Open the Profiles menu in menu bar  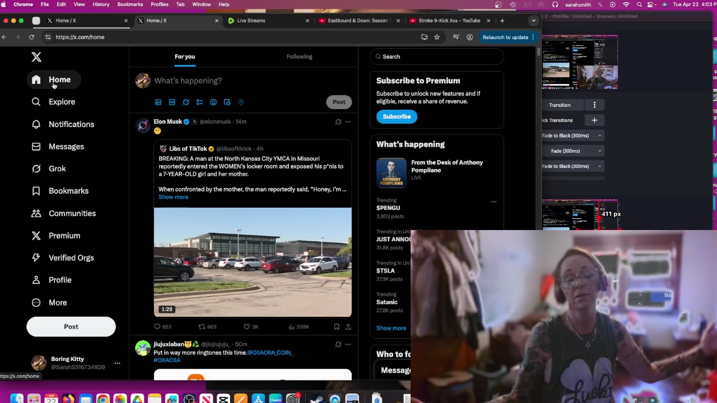159,4
